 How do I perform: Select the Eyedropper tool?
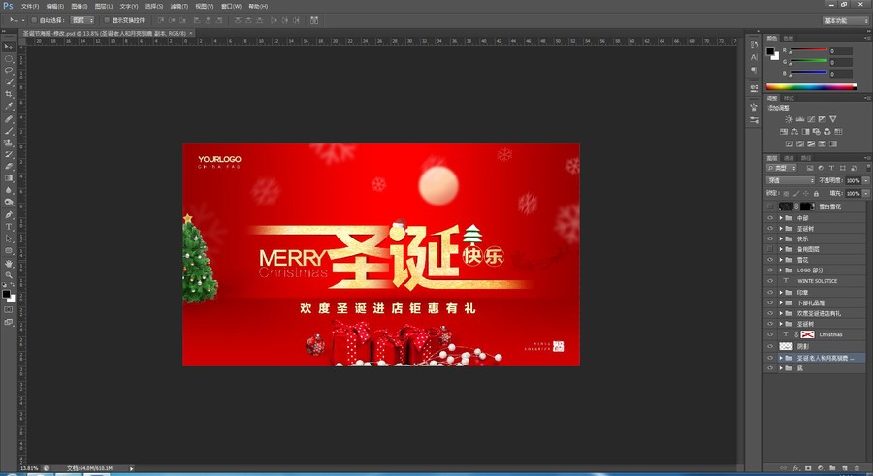[9, 107]
